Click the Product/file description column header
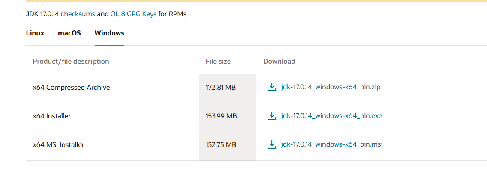 [x=71, y=61]
